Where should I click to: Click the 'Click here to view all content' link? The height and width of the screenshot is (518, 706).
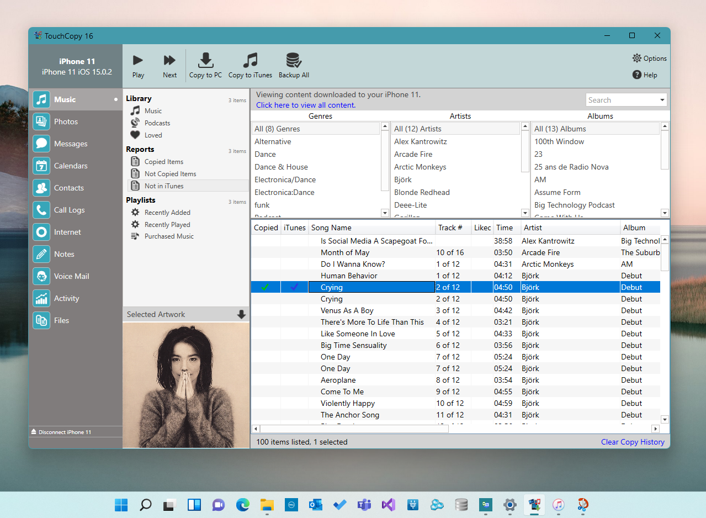coord(306,105)
